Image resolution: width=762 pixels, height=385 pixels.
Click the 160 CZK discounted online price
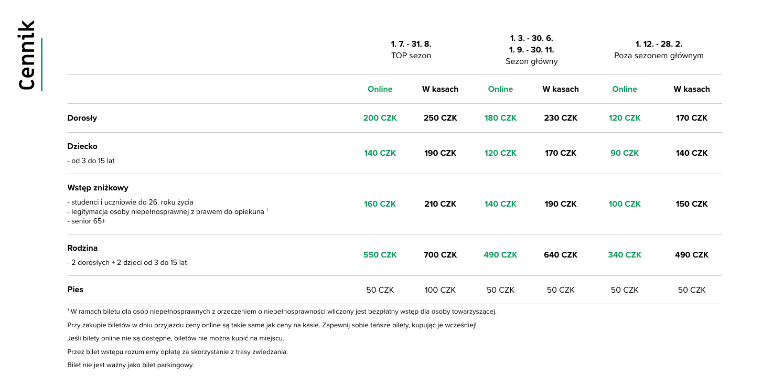[380, 204]
